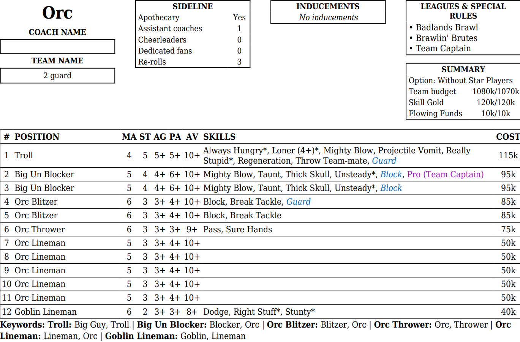Viewport: 520px width, 342px height.
Task: Click the 'Orc Thrower' position name
Action: (x=40, y=229)
